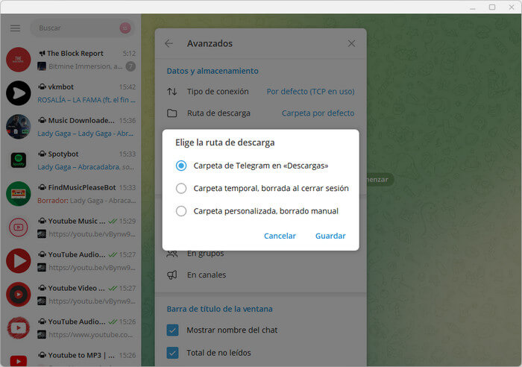This screenshot has width=522, height=367.
Task: Click Guardar in download path dialog
Action: click(330, 236)
